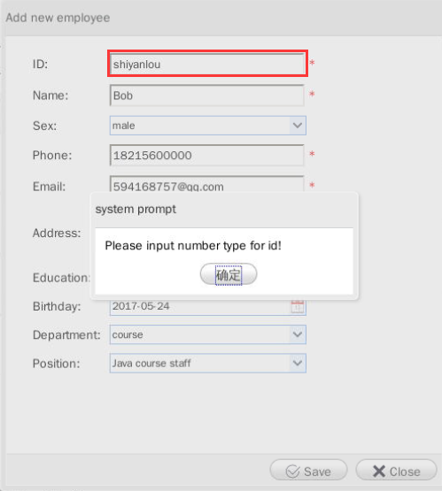Open the Birthday calendar picker icon
This screenshot has width=442, height=491.
click(297, 307)
